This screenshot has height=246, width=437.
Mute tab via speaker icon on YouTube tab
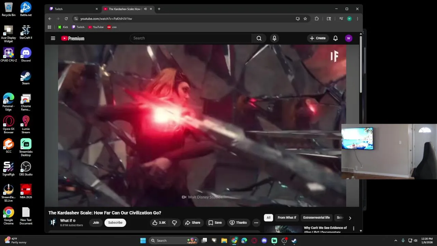[x=145, y=9]
